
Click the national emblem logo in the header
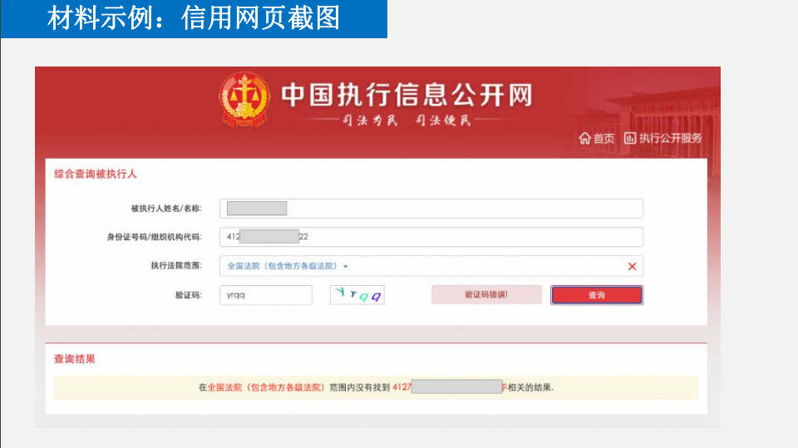[x=244, y=100]
